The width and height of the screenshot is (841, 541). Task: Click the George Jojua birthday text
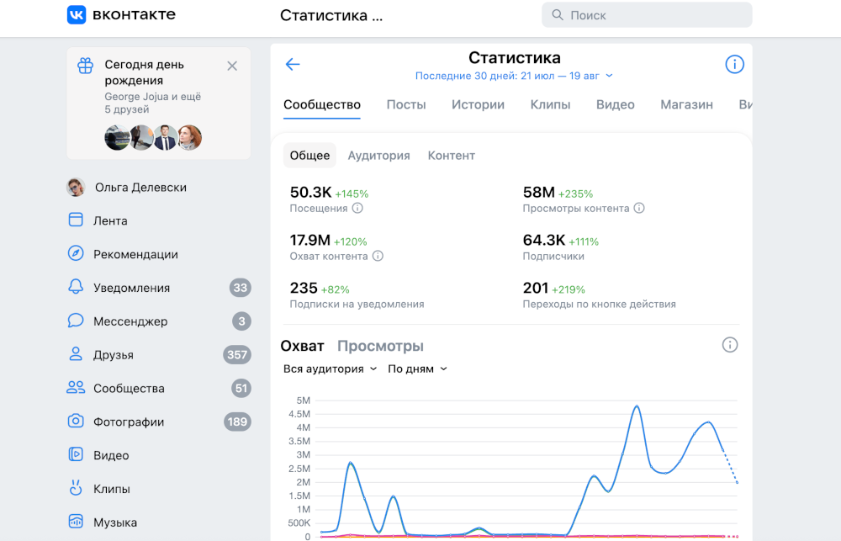[x=152, y=103]
